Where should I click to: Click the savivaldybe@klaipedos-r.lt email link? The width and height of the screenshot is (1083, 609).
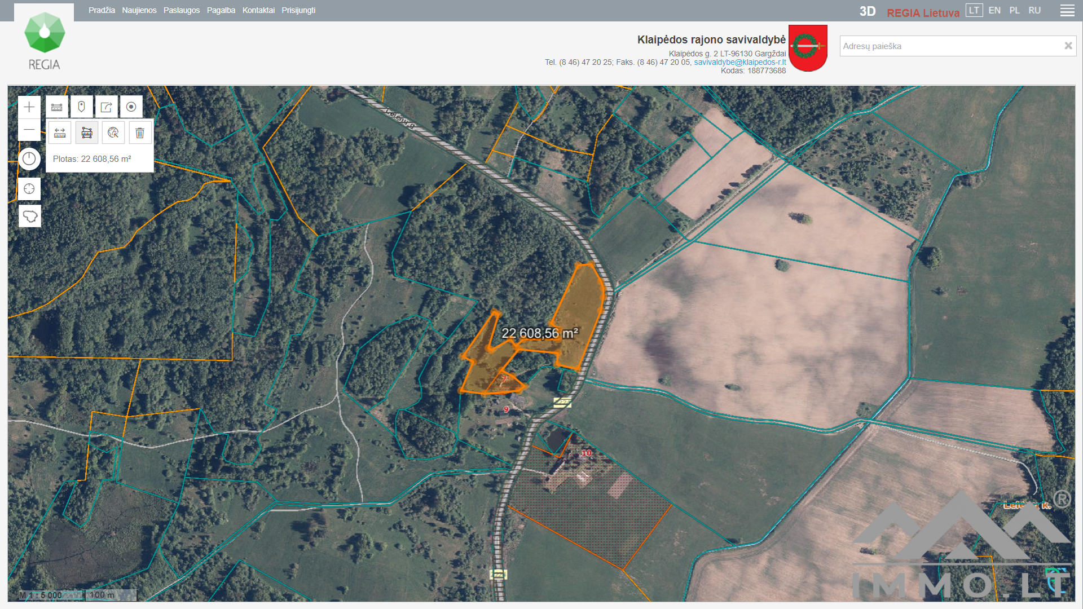tap(739, 62)
